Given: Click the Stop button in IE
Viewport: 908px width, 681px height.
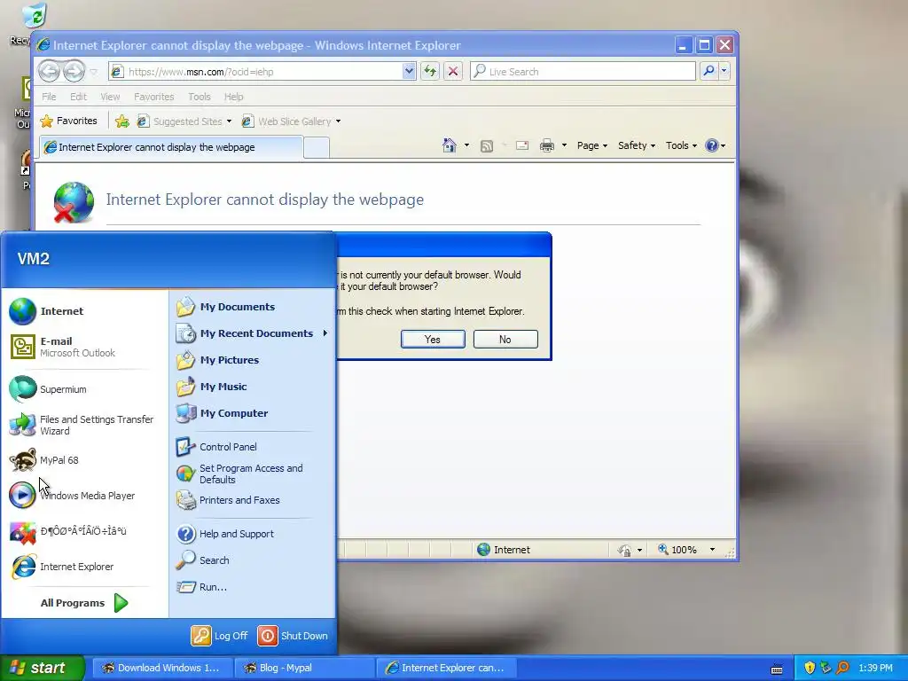Looking at the screenshot, I should pyautogui.click(x=453, y=72).
